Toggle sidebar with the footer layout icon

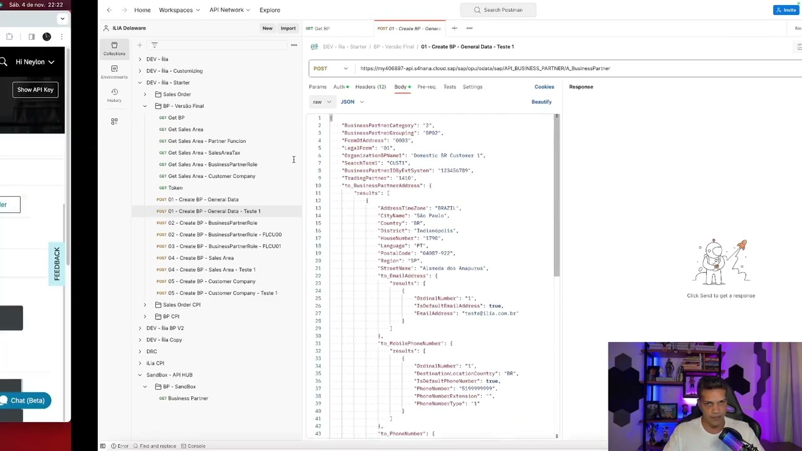point(103,446)
